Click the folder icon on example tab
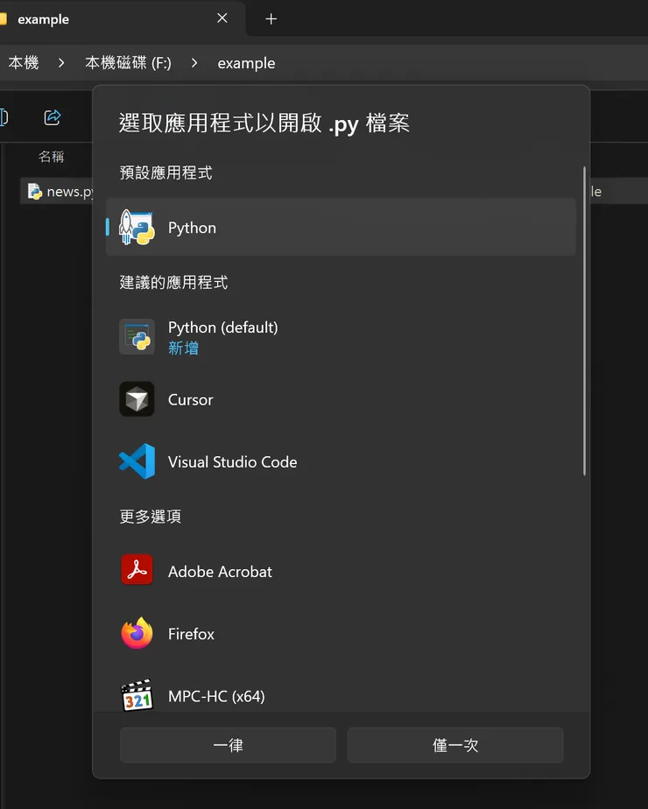Image resolution: width=648 pixels, height=809 pixels. click(4, 19)
